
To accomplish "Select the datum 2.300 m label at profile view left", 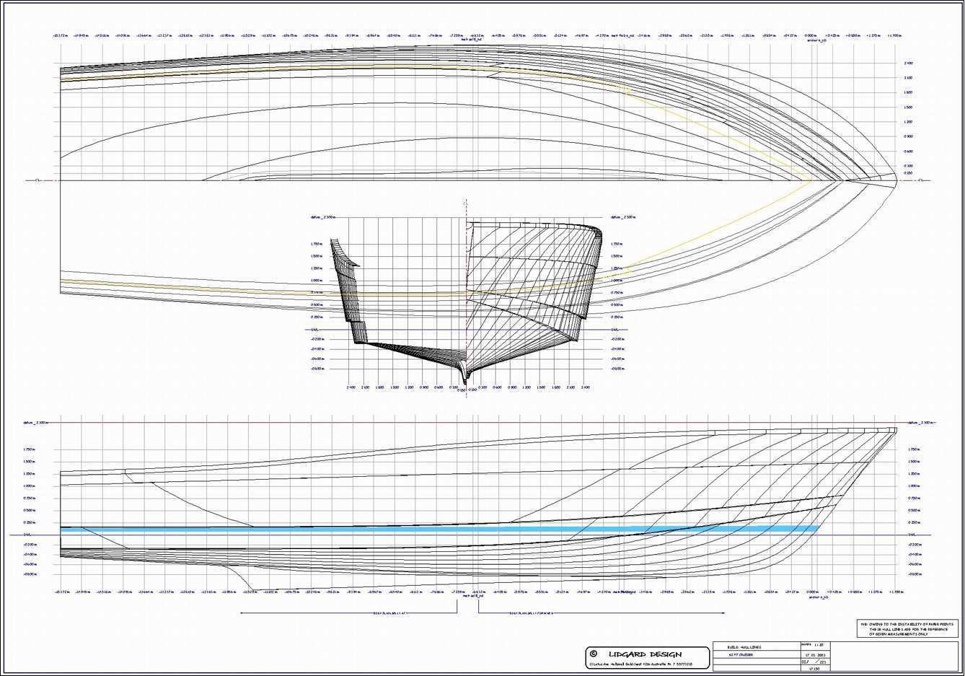I will click(35, 423).
